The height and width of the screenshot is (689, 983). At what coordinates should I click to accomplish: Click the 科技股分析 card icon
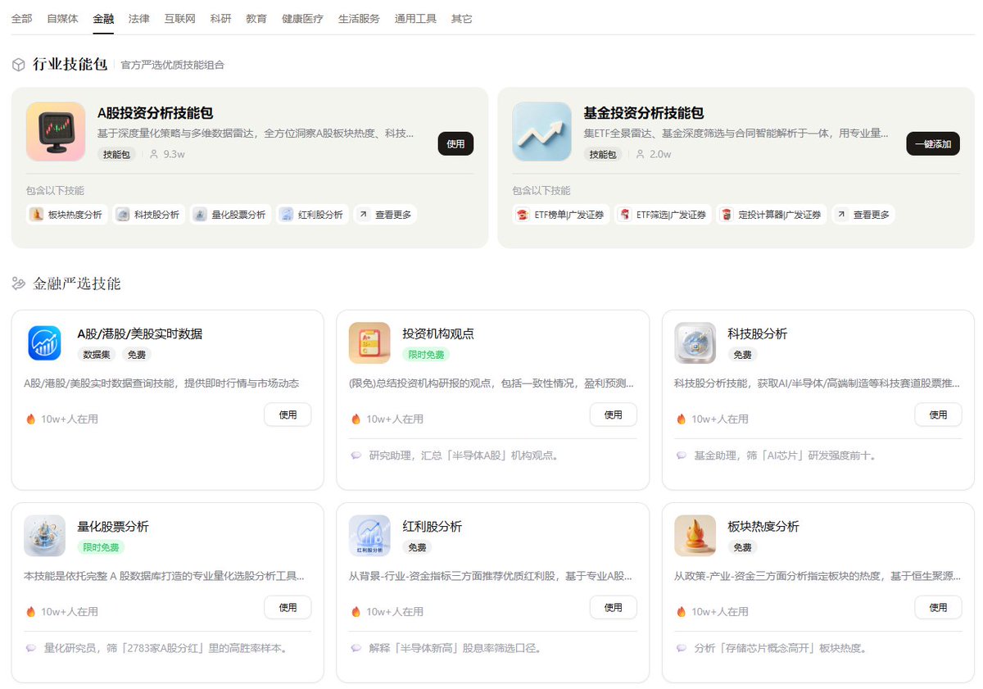pos(695,342)
